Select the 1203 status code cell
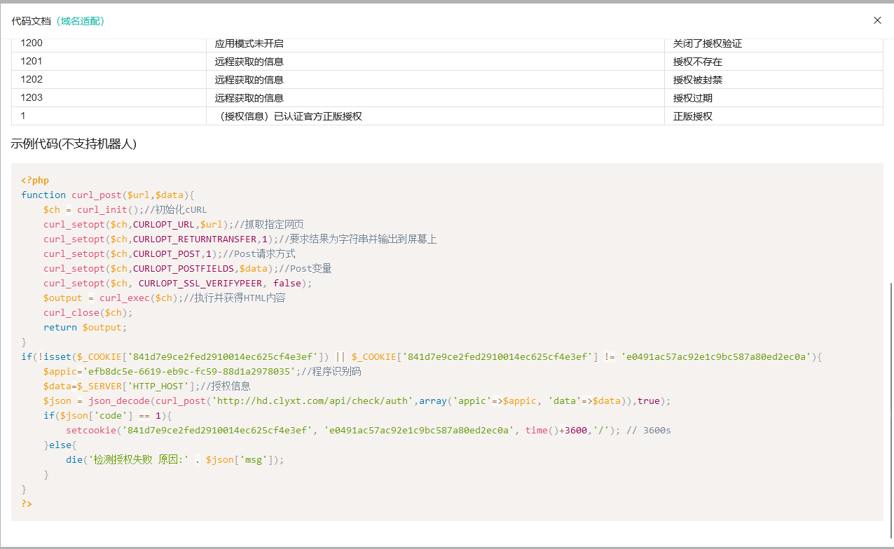The width and height of the screenshot is (894, 549). (32, 98)
